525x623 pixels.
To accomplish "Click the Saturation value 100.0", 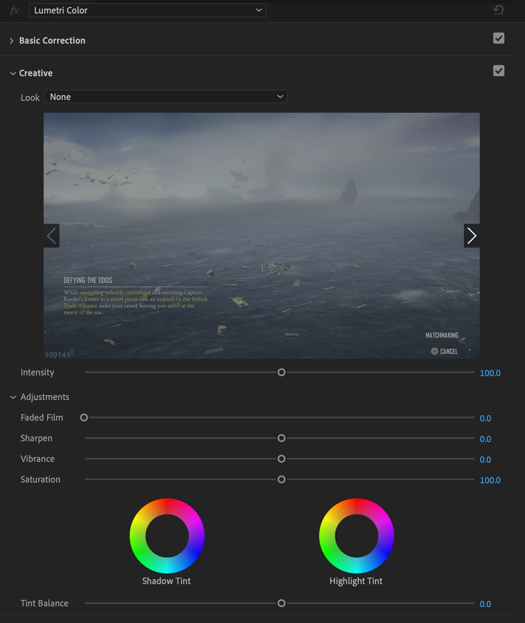I will tap(490, 480).
